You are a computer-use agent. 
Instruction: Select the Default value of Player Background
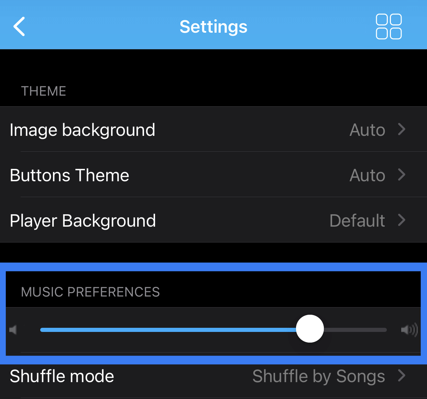(x=357, y=220)
